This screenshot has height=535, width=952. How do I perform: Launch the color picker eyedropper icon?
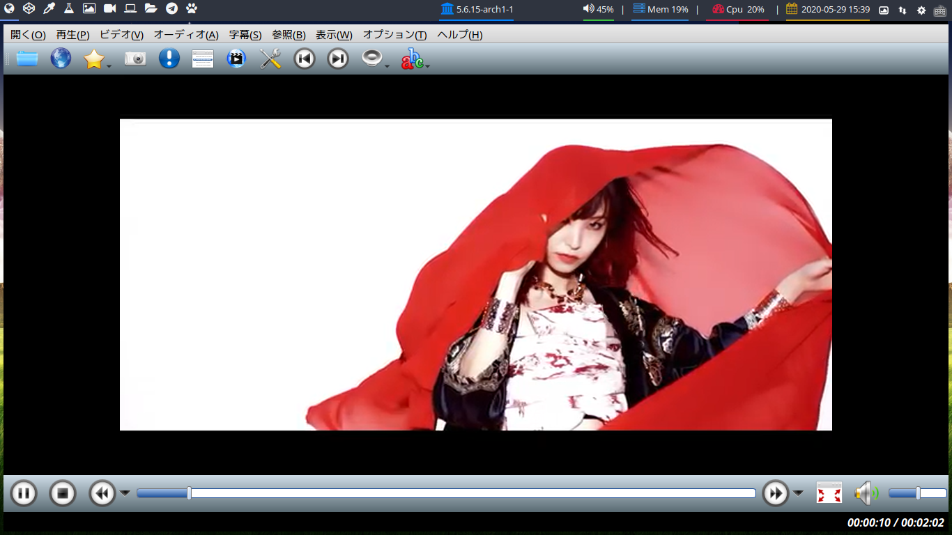click(x=49, y=9)
